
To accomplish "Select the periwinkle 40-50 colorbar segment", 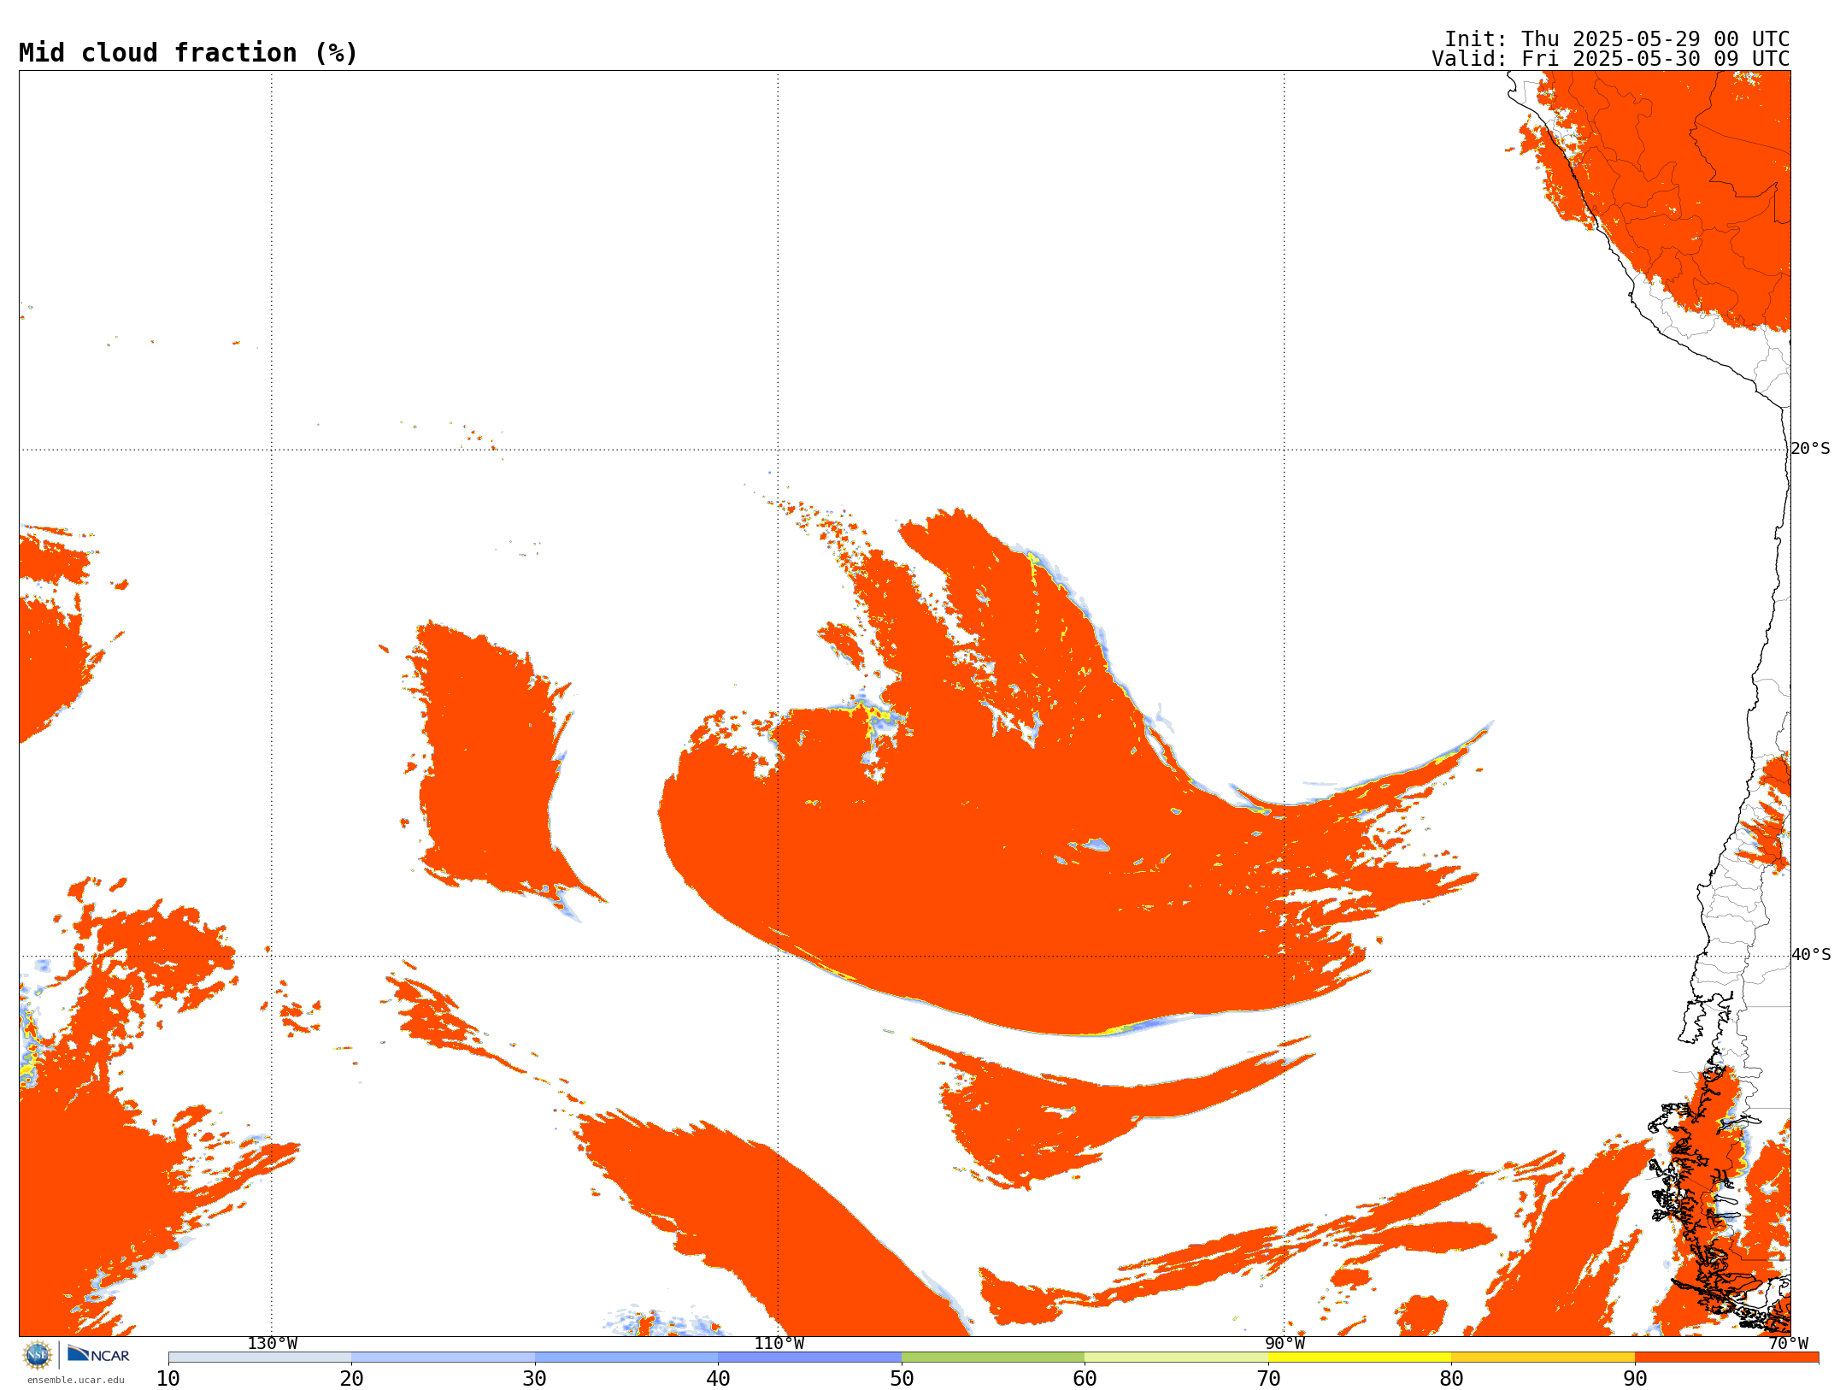I will point(809,1358).
